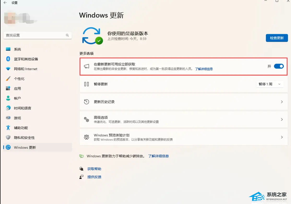Click the megaphone icon in latest updates row
Screen dimensions: 291x204
(x=86, y=66)
